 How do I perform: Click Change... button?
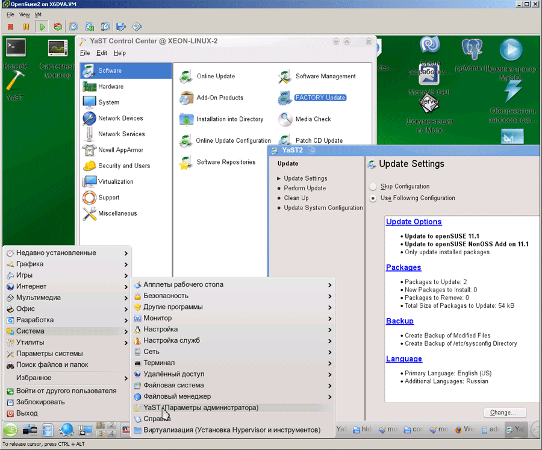click(x=505, y=413)
